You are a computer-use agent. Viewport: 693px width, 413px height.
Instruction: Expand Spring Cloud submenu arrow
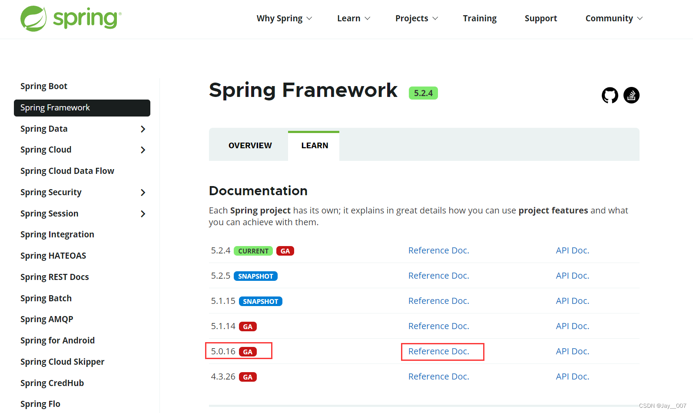(x=143, y=150)
